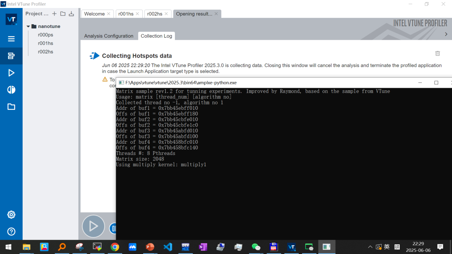Click Open Result folder icon in sidebar

click(11, 107)
